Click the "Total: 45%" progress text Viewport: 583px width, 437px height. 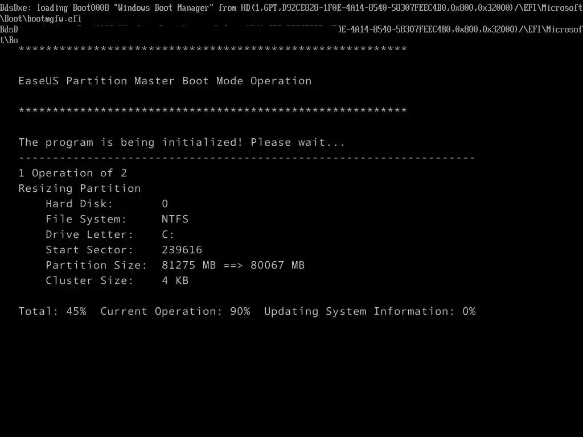tap(52, 311)
